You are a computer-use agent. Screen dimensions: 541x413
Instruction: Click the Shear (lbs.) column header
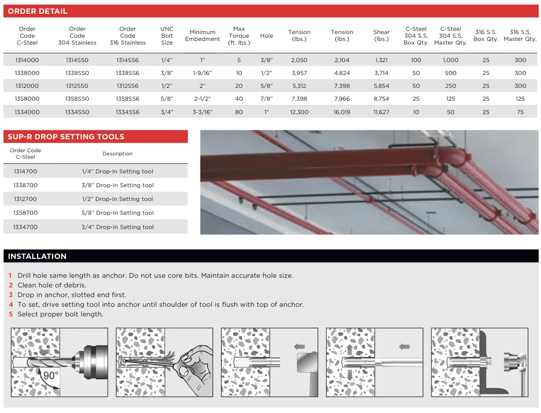click(x=382, y=36)
